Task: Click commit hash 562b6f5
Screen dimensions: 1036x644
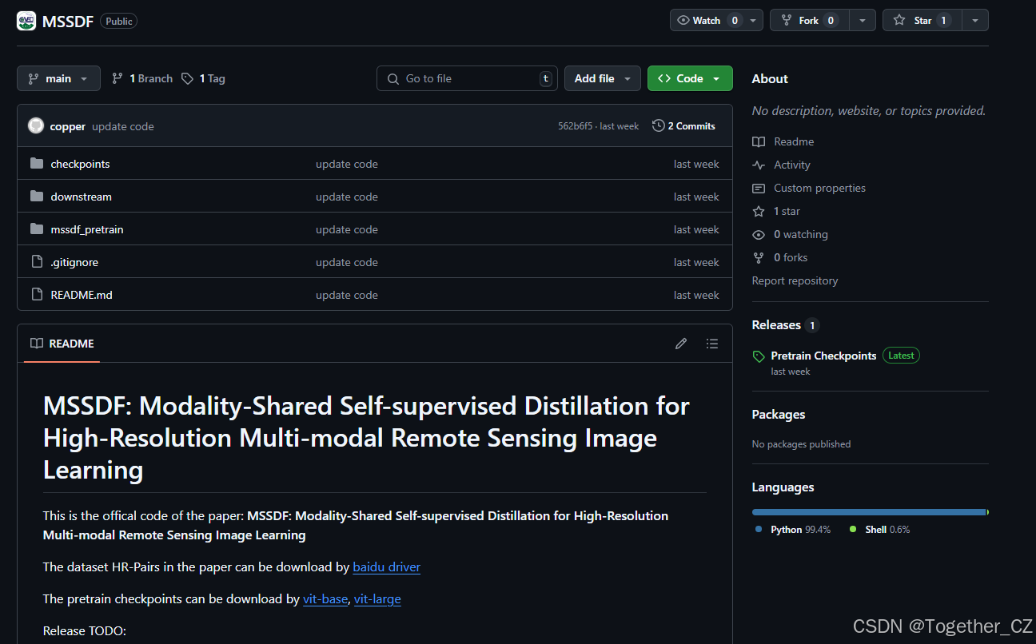Action: (x=576, y=126)
